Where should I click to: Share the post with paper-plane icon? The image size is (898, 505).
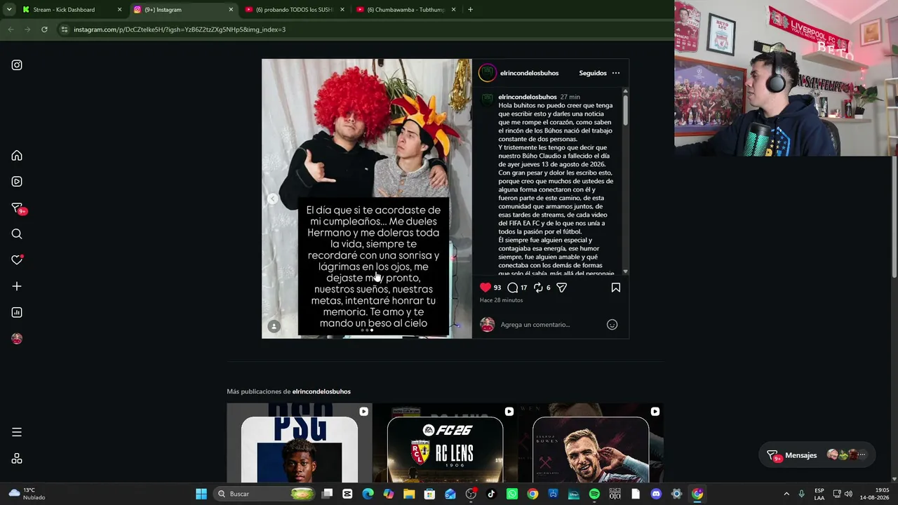click(x=562, y=288)
